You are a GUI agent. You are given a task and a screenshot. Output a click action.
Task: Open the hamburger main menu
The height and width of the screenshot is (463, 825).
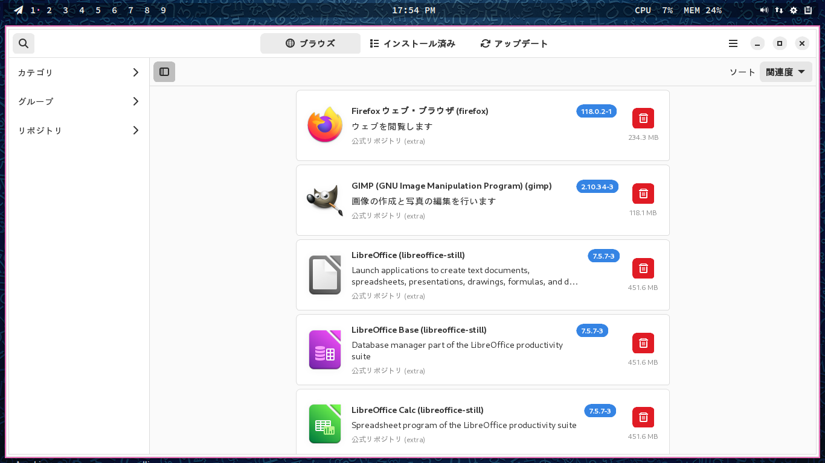click(x=733, y=43)
